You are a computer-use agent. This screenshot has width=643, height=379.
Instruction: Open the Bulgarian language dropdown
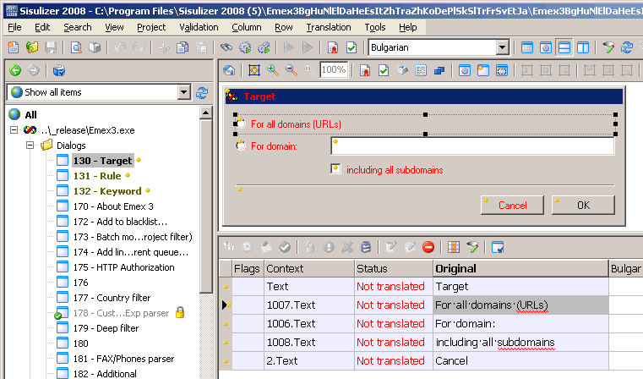(502, 47)
